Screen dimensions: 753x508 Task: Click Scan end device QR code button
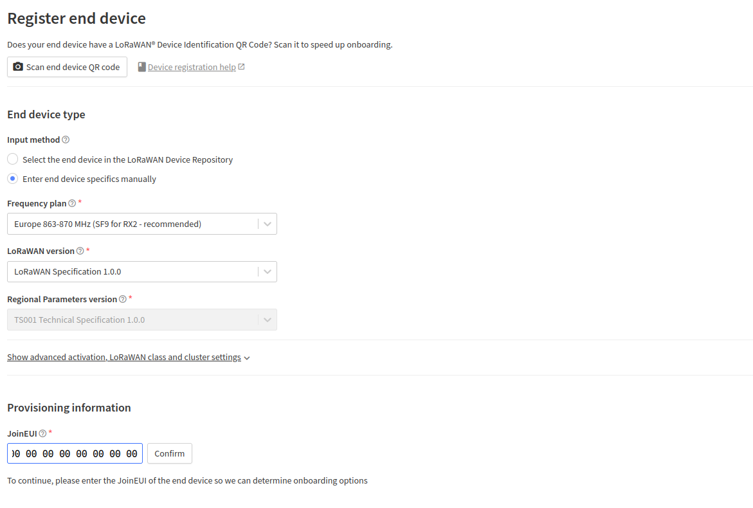[68, 67]
